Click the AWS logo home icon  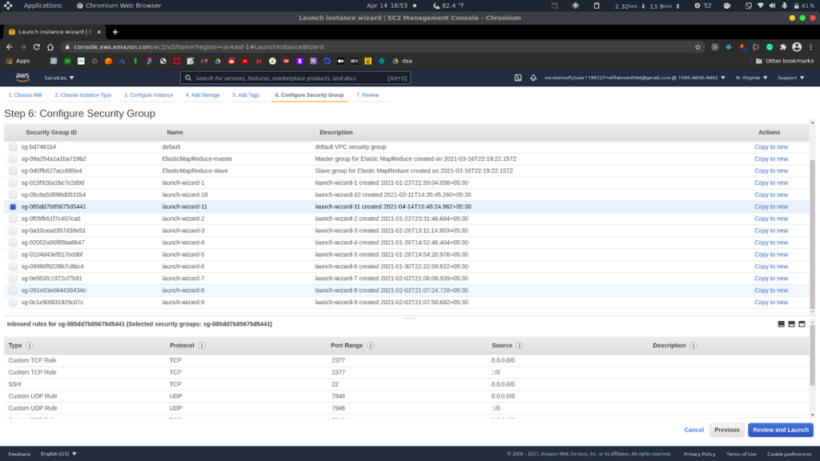(22, 78)
